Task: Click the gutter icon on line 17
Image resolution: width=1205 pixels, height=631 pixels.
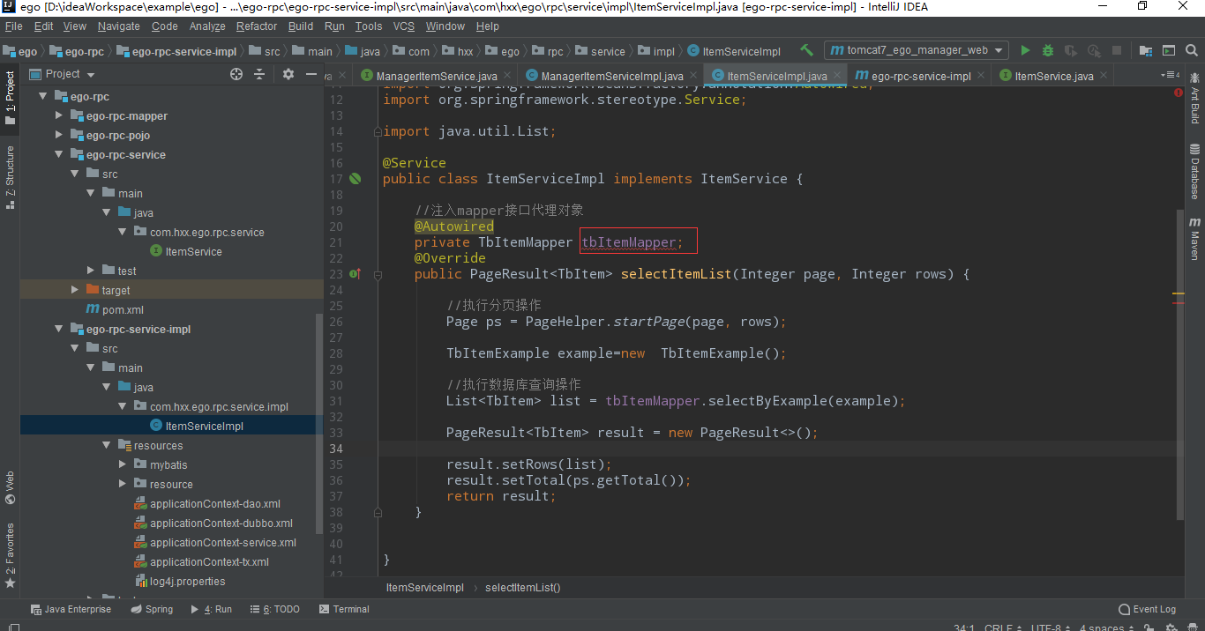Action: [x=355, y=179]
